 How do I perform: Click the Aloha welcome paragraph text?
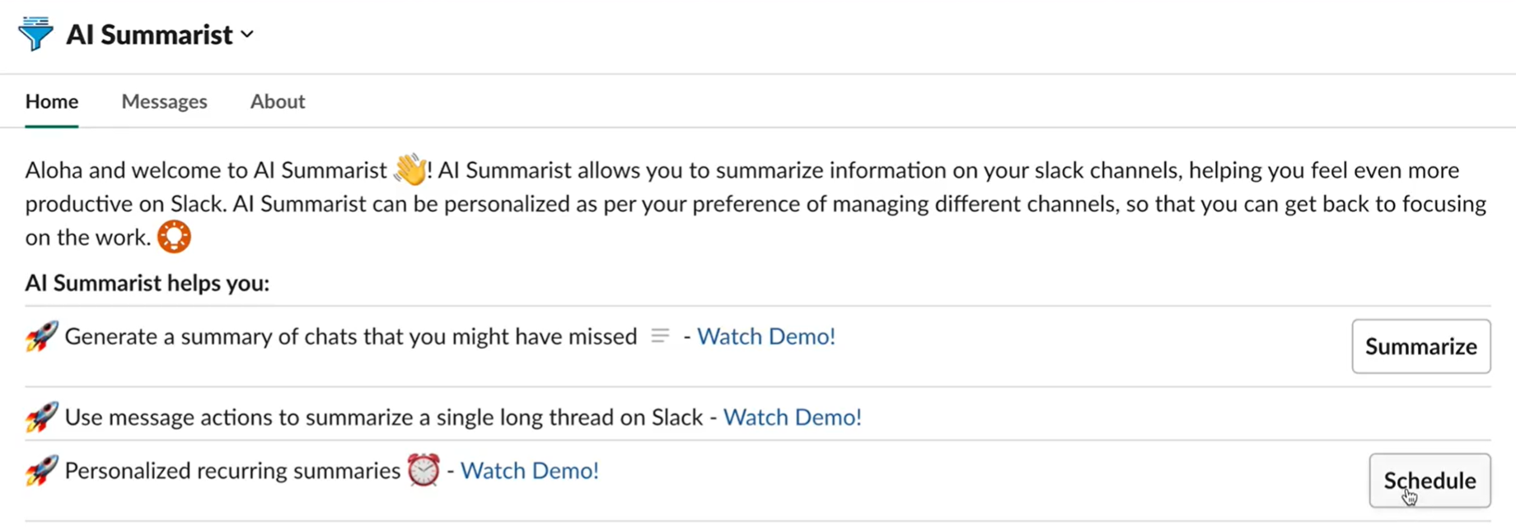(x=742, y=203)
